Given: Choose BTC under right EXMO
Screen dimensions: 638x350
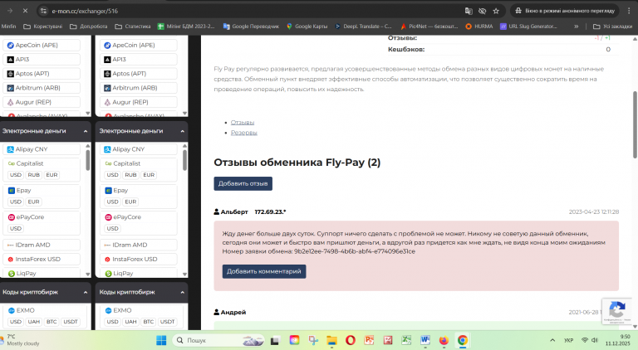Looking at the screenshot, I should click(148, 322).
